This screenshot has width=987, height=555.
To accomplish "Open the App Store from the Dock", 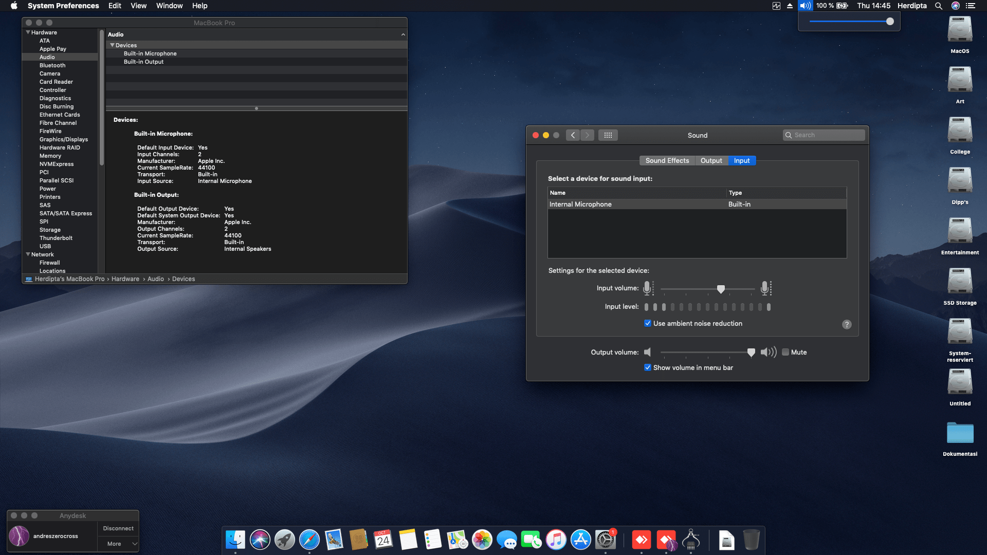I will [581, 540].
